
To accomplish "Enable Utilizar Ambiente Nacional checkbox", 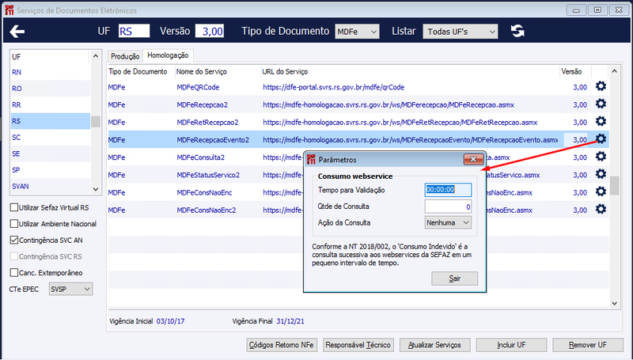I will [14, 224].
